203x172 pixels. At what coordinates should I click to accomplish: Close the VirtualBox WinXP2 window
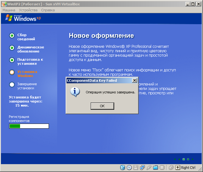[199, 4]
